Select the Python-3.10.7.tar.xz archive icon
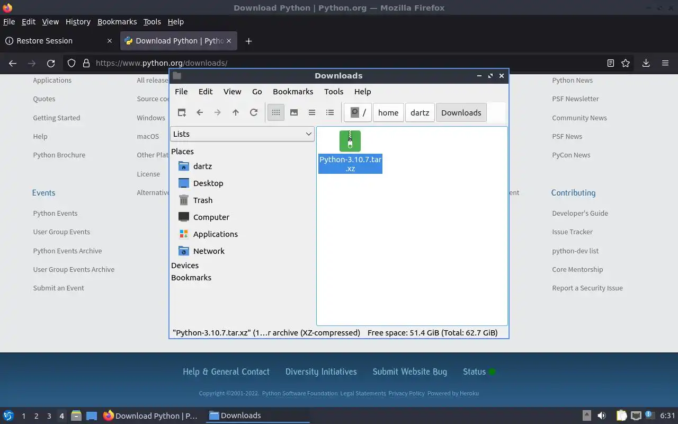The width and height of the screenshot is (678, 424). click(x=350, y=141)
